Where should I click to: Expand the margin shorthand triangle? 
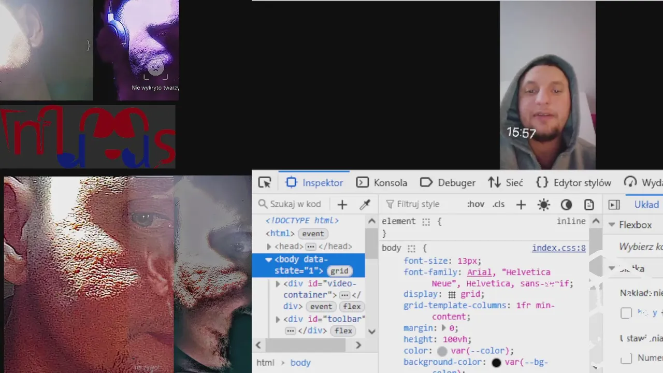443,328
